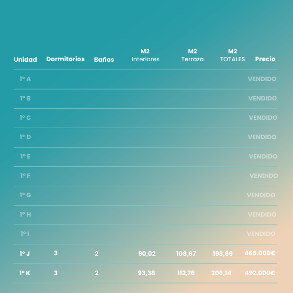Select unit 1º E

[25, 156]
